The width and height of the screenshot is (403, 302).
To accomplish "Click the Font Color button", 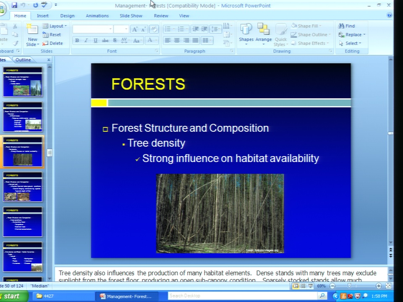I will 151,40.
